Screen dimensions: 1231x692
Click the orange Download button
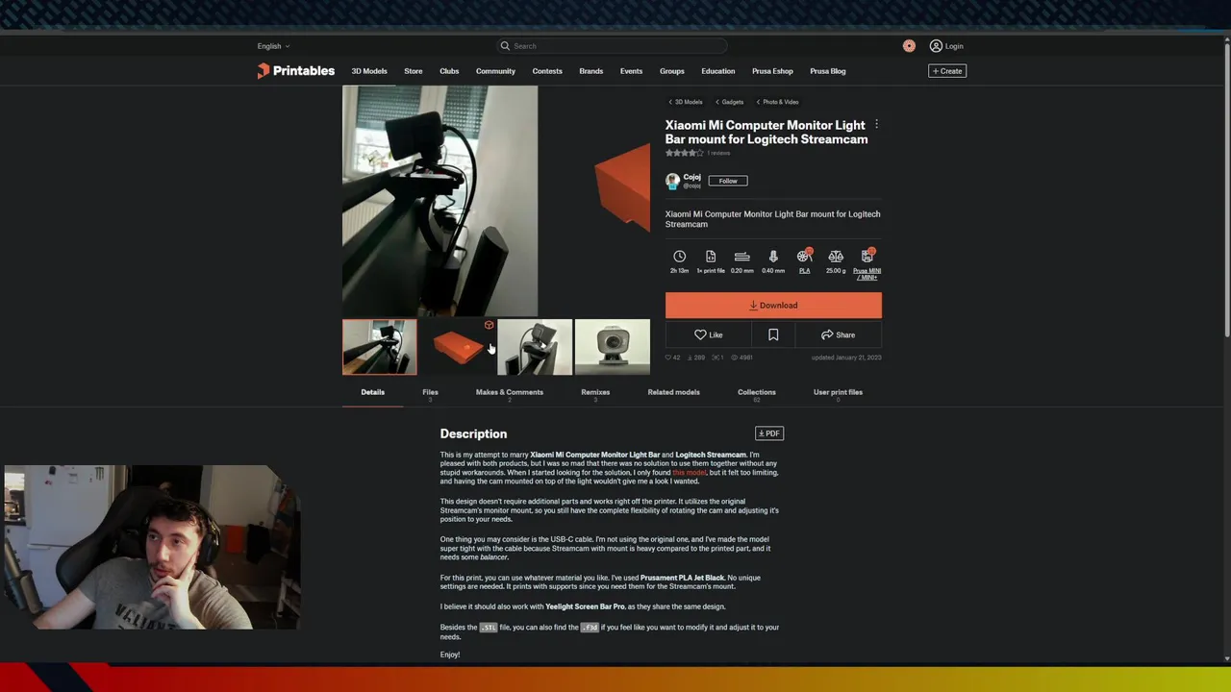773,306
